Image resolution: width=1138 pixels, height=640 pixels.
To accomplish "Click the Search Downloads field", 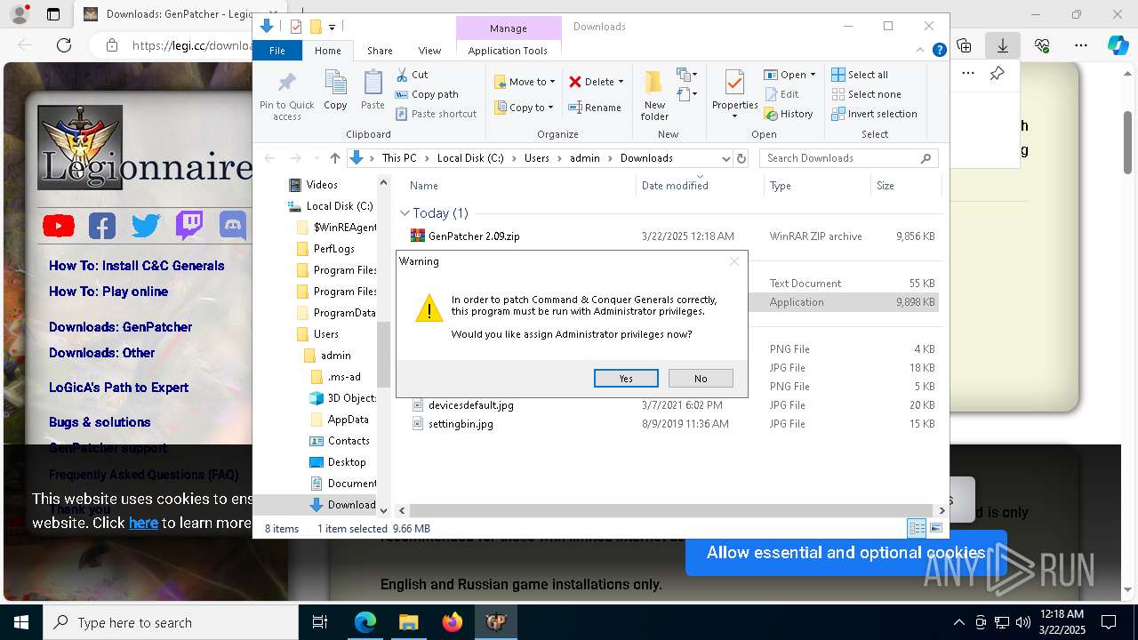I will (848, 158).
